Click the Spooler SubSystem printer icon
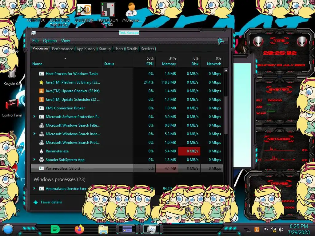This screenshot has width=315, height=236. (42, 160)
